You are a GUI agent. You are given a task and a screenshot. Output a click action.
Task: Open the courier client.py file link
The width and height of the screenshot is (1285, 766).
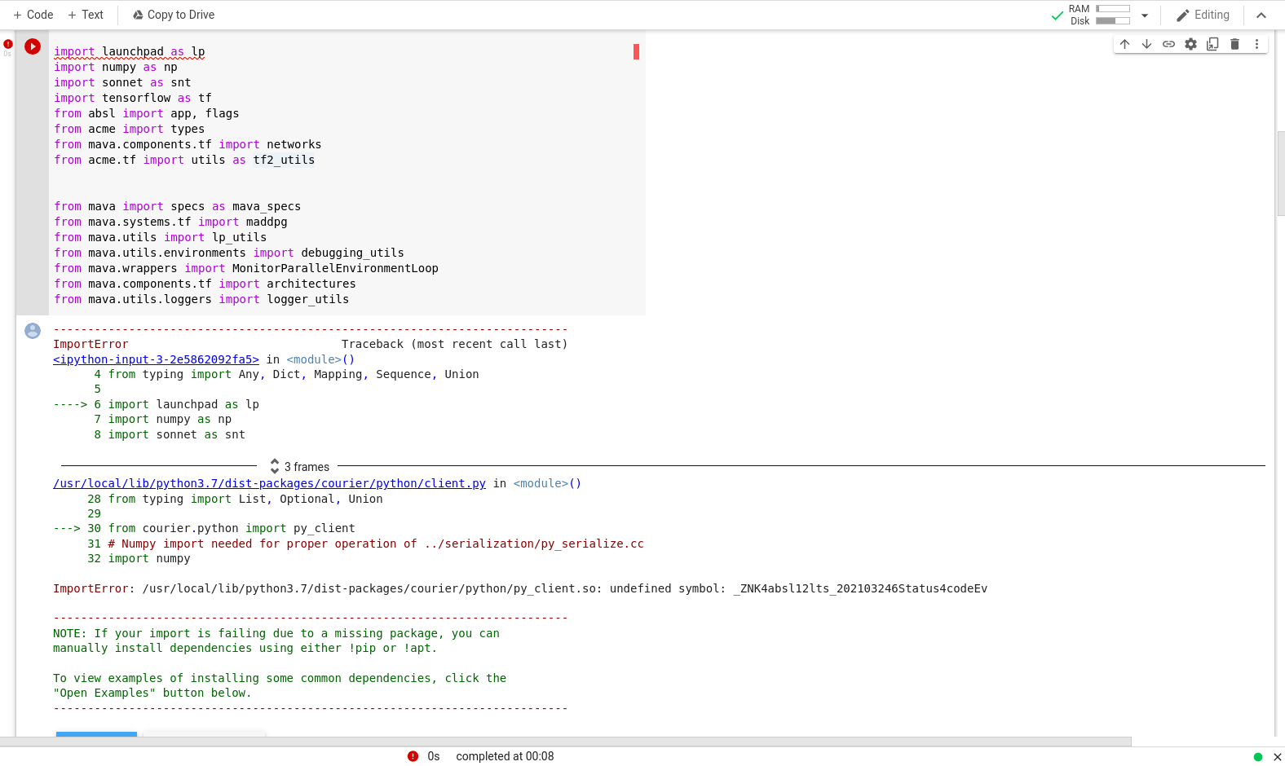point(269,483)
